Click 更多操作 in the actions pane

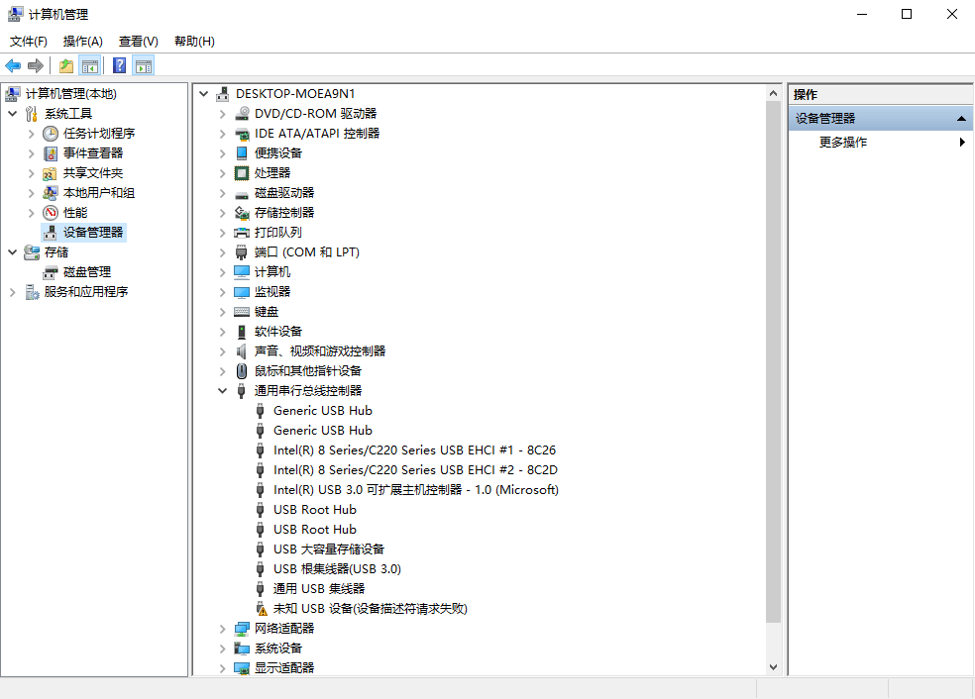click(x=843, y=143)
